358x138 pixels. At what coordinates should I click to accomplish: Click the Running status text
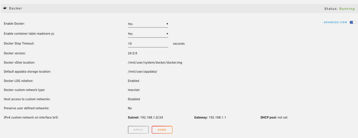click(347, 9)
